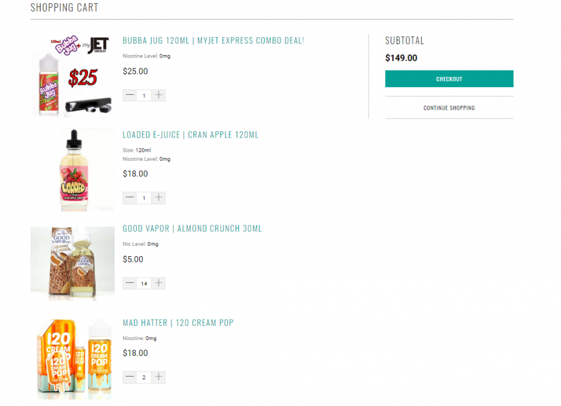The width and height of the screenshot is (561, 406).
Task: Click minus icon for Loaded Cran Apple
Action: [x=130, y=198]
